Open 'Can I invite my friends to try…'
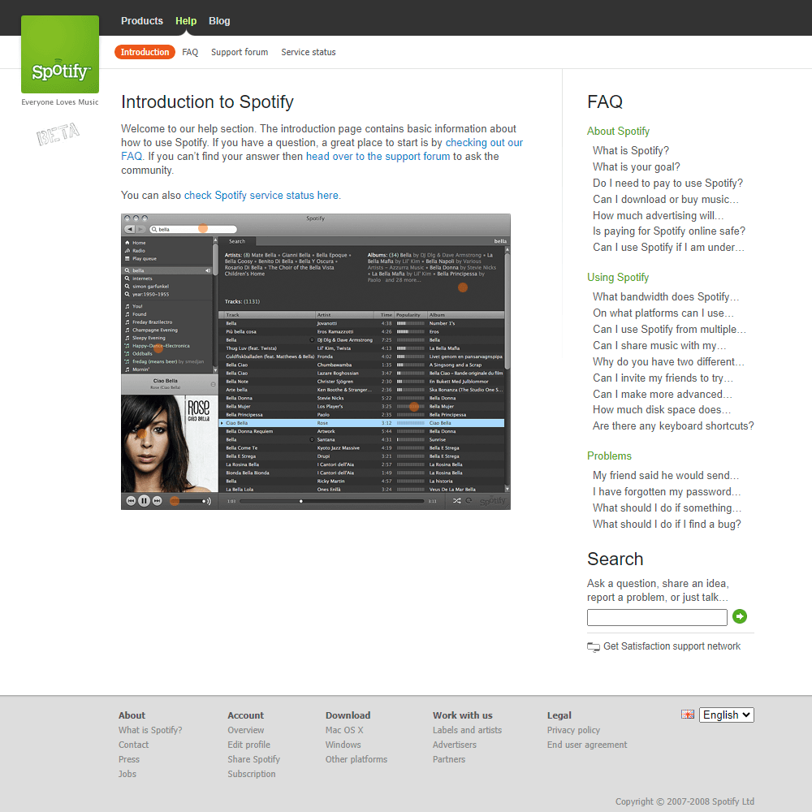 click(663, 378)
